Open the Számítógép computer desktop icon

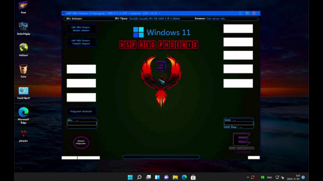tap(23, 29)
